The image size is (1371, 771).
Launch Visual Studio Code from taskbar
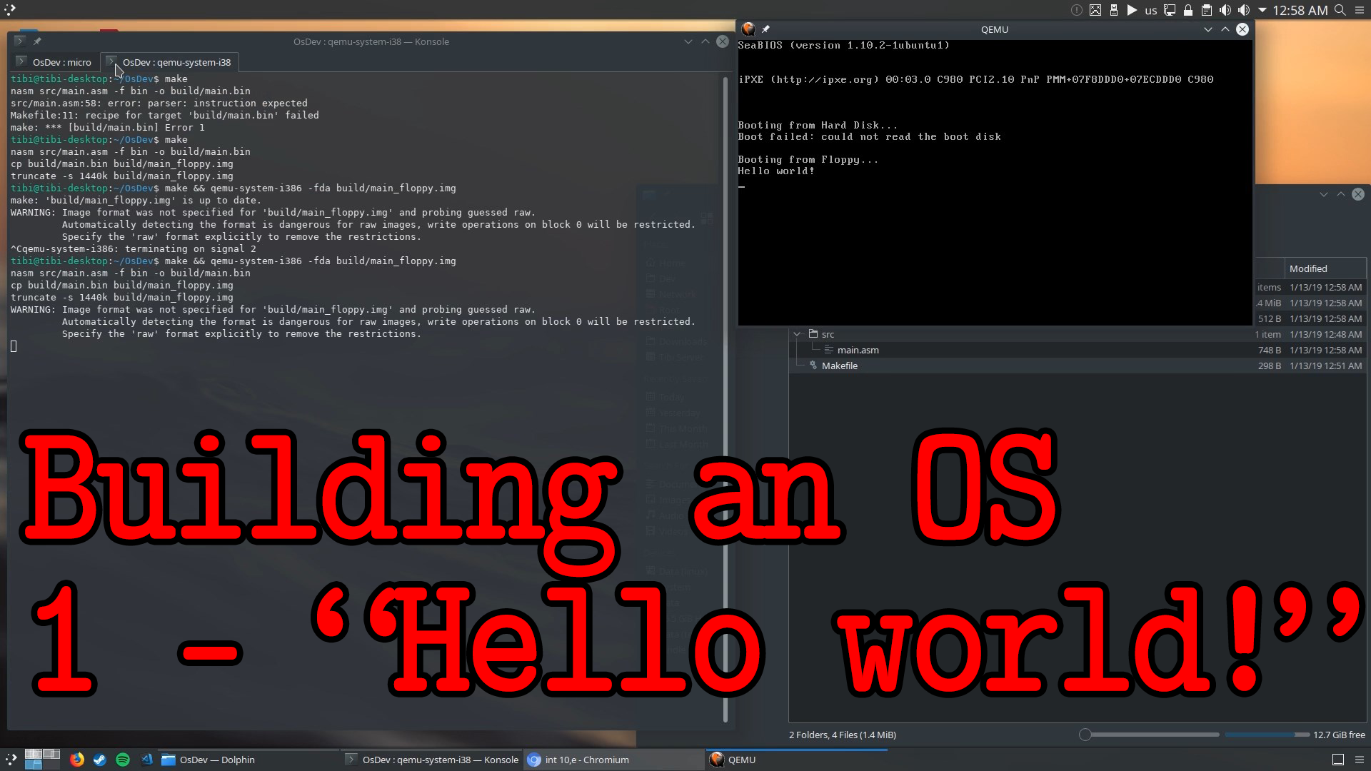click(146, 760)
